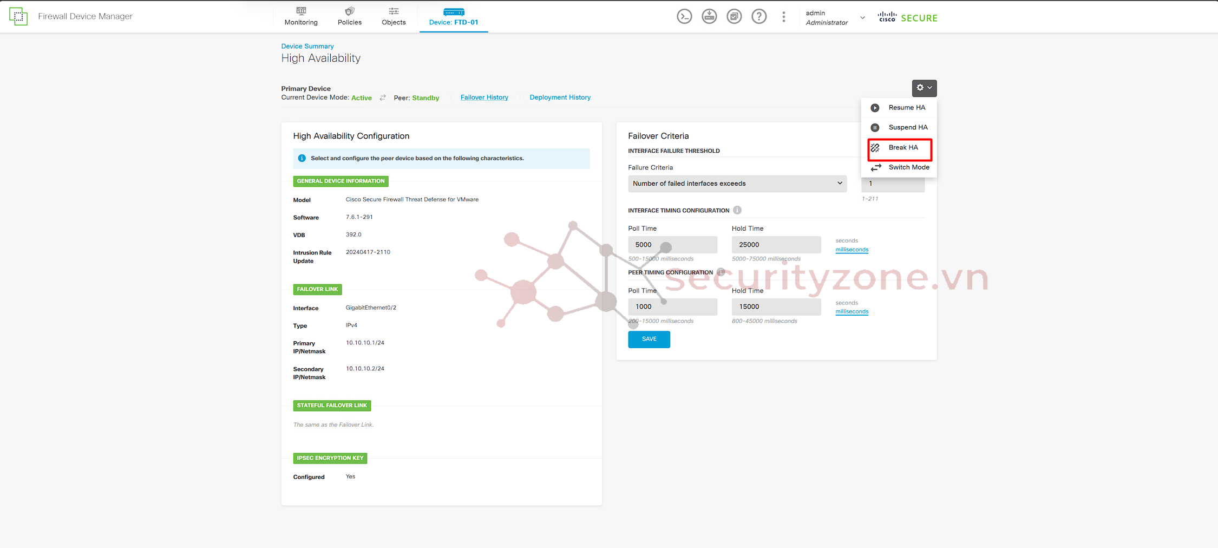Open the three-dot more options menu
Viewport: 1218px width, 548px height.
(x=783, y=17)
